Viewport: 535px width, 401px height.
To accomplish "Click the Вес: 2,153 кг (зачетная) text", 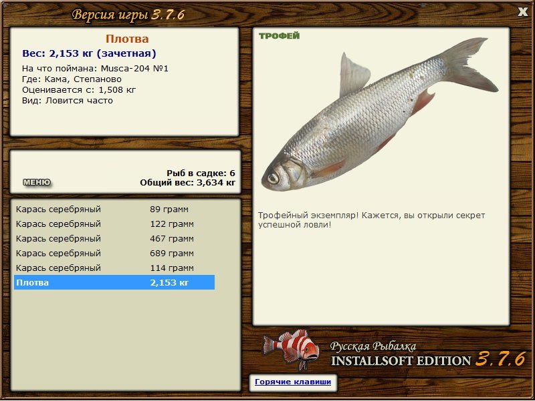I will click(x=89, y=53).
